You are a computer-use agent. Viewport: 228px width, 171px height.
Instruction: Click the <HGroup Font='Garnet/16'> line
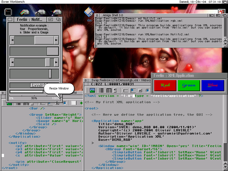[x=134, y=149]
